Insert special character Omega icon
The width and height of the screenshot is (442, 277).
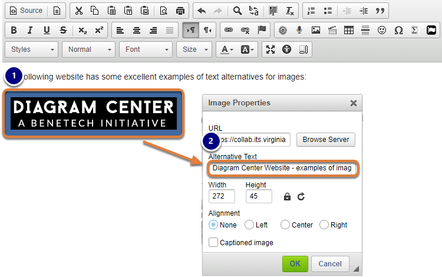[398, 30]
